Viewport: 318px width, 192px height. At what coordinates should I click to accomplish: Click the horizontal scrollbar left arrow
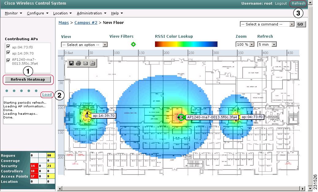pyautogui.click(x=60, y=189)
